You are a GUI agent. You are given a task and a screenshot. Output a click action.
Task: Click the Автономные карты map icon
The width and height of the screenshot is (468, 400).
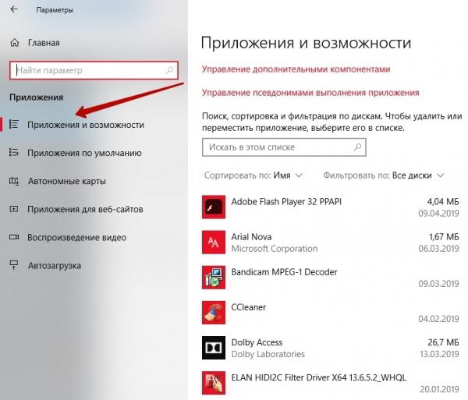tap(14, 181)
